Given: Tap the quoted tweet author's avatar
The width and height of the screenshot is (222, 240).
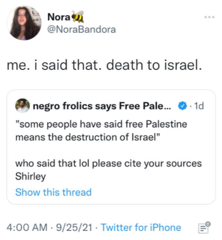Looking at the screenshot, I should [23, 106].
